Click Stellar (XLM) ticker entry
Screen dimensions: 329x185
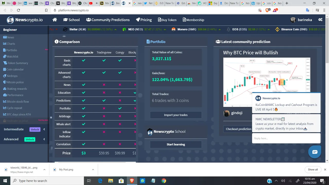coord(90,29)
